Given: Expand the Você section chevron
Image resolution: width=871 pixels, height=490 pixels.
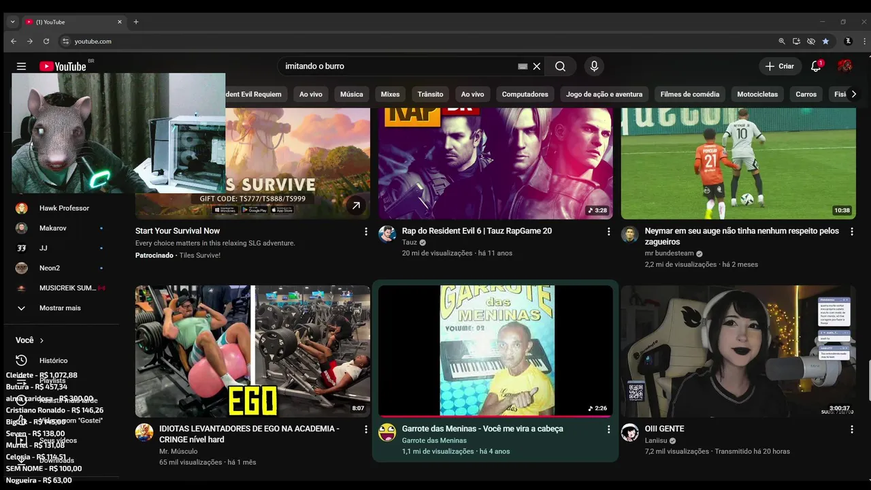Looking at the screenshot, I should click(x=42, y=340).
